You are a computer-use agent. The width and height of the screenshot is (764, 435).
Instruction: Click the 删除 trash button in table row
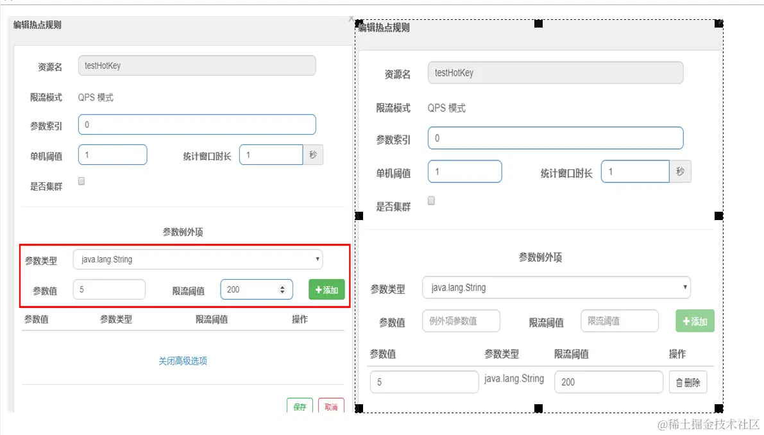pyautogui.click(x=688, y=382)
